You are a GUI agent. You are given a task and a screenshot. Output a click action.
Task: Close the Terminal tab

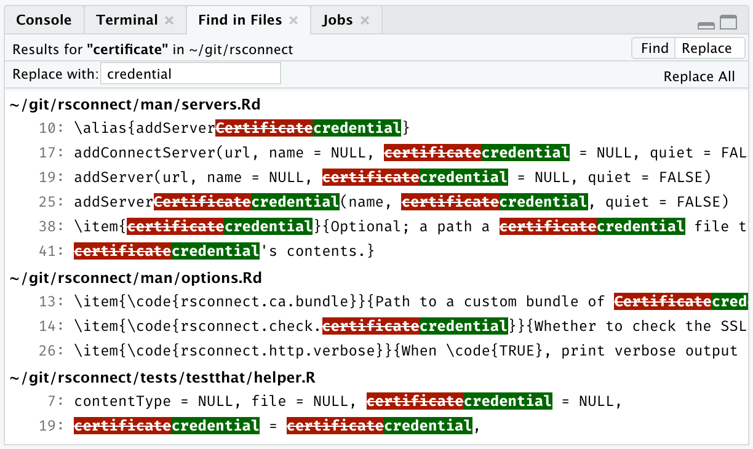click(169, 20)
